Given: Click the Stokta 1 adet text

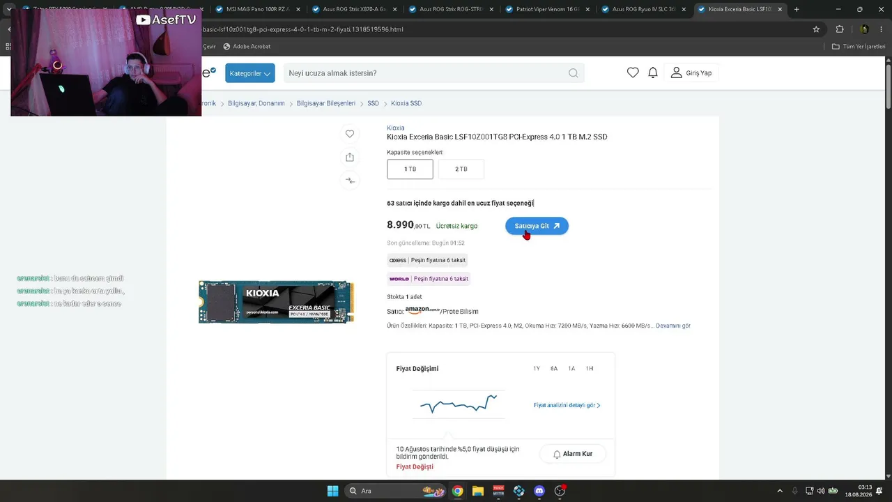Looking at the screenshot, I should click(404, 297).
